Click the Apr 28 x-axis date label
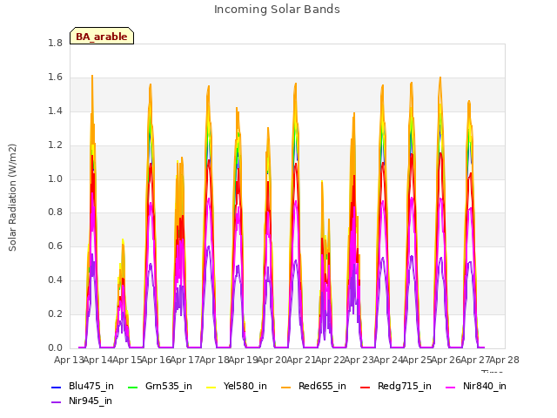Screen dimensions: 557x418 click(505, 360)
